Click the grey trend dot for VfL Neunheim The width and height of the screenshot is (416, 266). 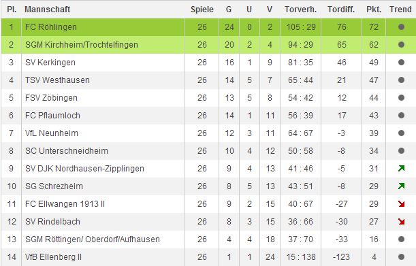(x=401, y=133)
